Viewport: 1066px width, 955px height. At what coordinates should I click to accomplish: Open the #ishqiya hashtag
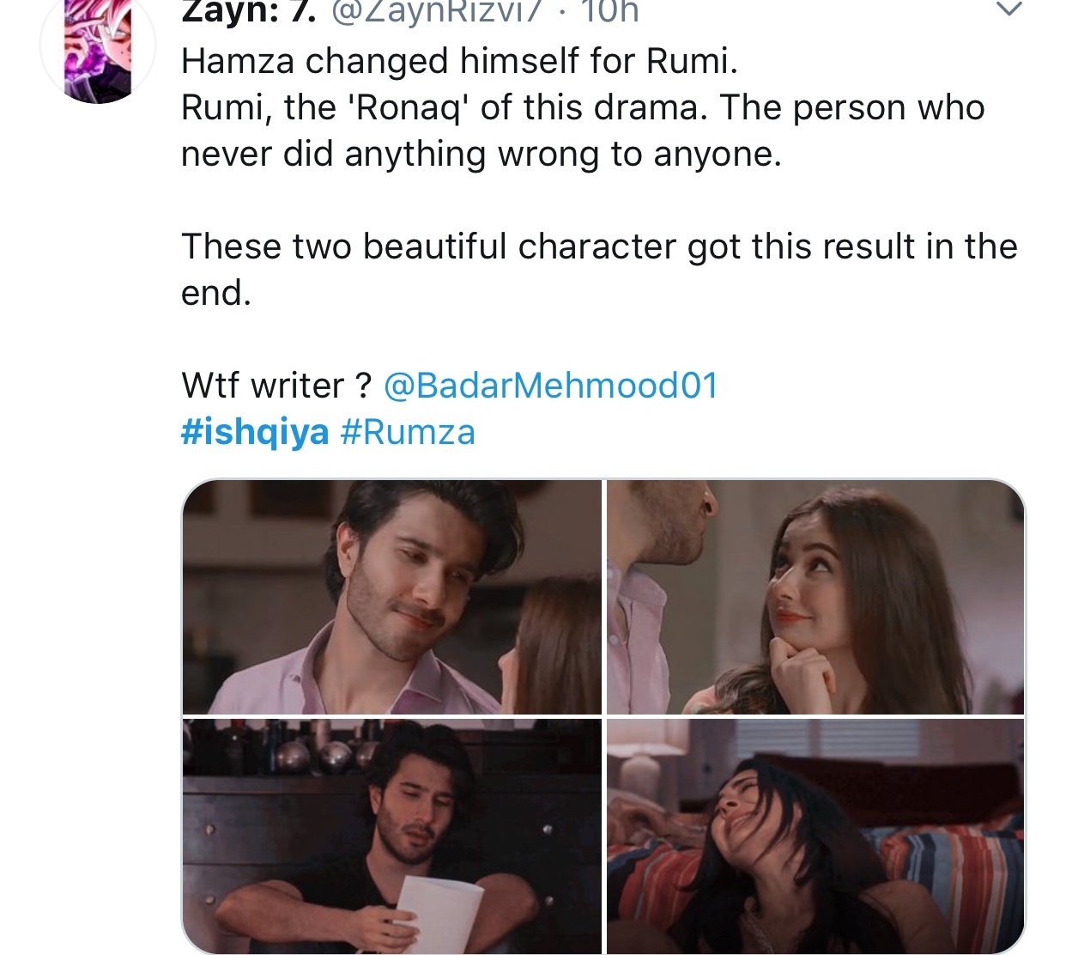pyautogui.click(x=255, y=432)
